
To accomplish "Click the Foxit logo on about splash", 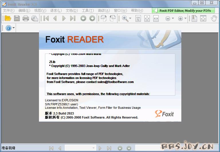I will (164, 114).
